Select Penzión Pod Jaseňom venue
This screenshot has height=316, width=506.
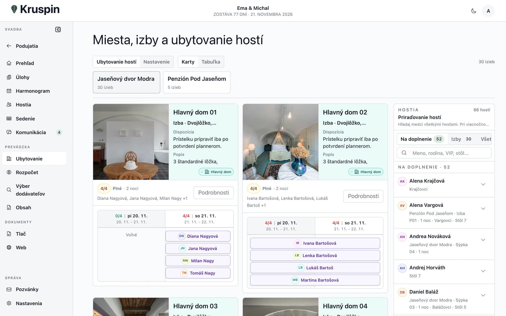[197, 82]
